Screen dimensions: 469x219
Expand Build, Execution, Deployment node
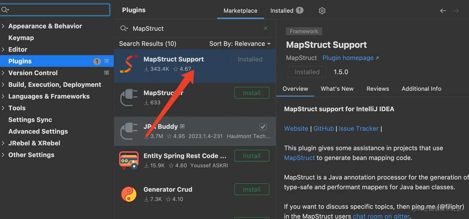tap(3, 85)
